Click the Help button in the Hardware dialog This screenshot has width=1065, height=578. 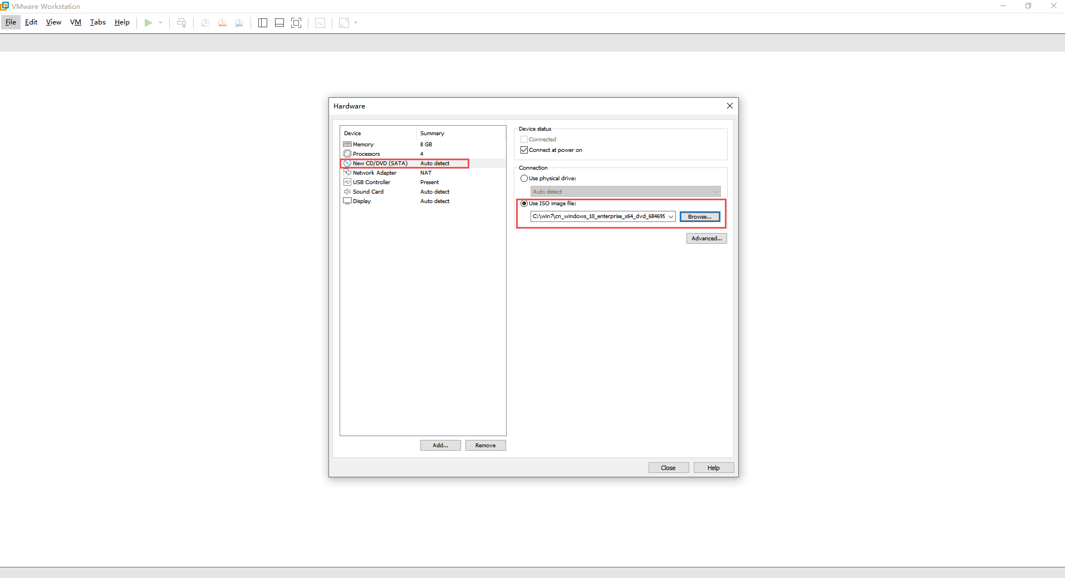713,467
